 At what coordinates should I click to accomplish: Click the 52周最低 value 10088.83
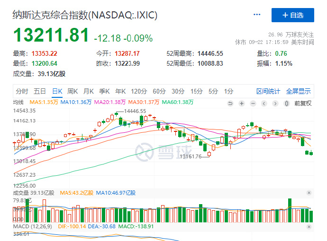pyautogui.click(x=210, y=63)
